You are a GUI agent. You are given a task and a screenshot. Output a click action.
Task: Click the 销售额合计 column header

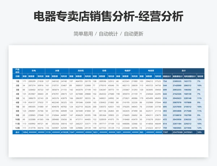[178, 76]
